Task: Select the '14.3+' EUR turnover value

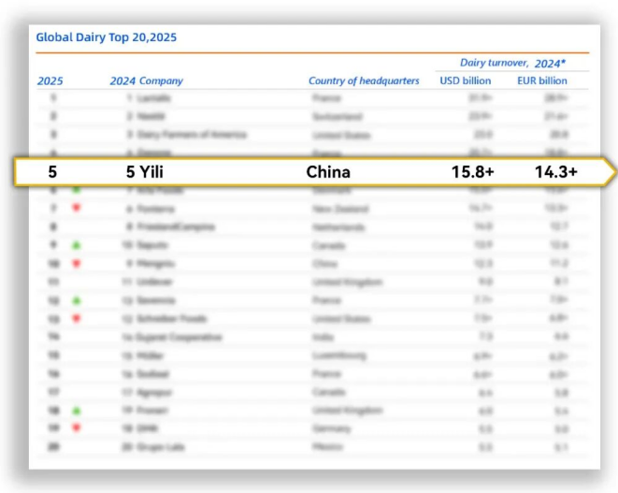Action: click(556, 172)
